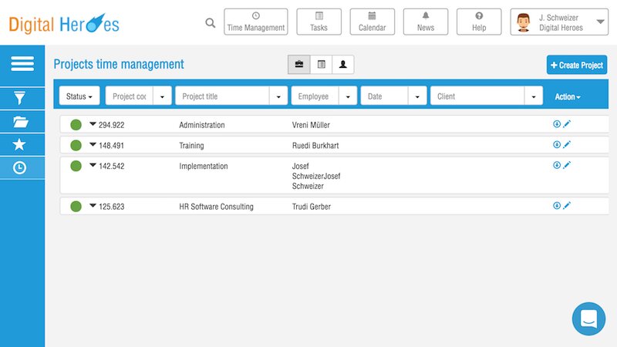
Task: Switch to briefcase projects view
Action: (x=299, y=65)
